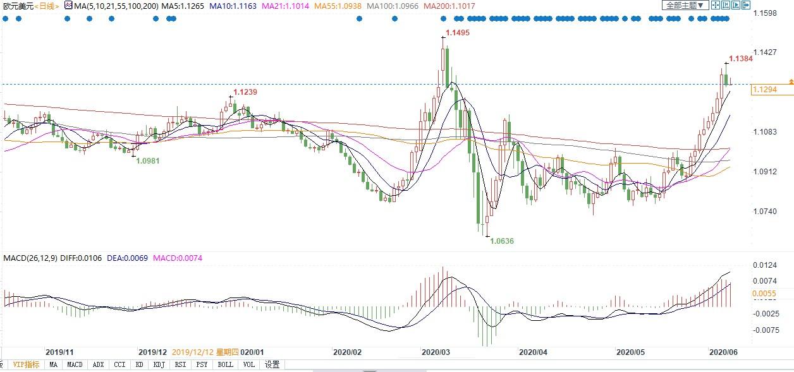Click the chart playback axis icon

pyautogui.click(x=735, y=5)
